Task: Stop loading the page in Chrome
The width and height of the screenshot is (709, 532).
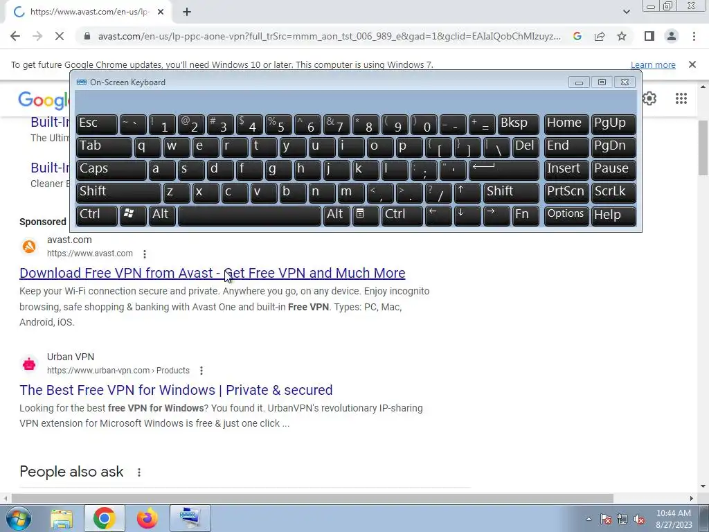Action: pyautogui.click(x=60, y=36)
